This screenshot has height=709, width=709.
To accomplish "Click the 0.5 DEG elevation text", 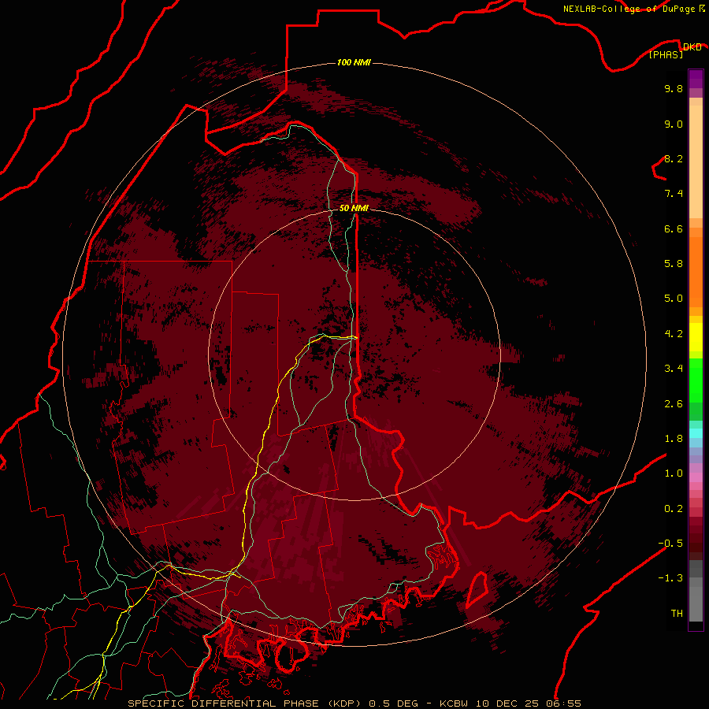I will pos(393,703).
